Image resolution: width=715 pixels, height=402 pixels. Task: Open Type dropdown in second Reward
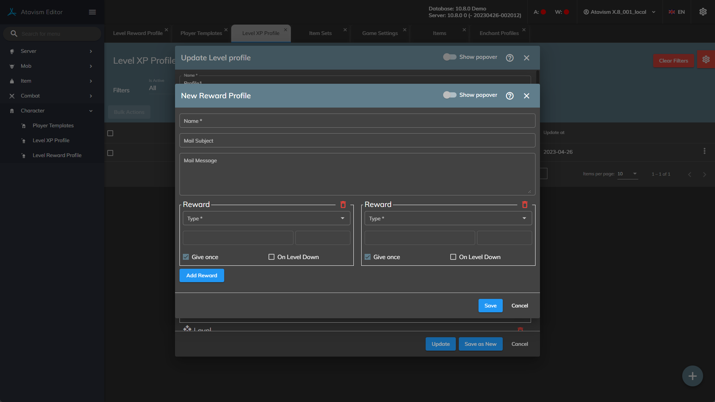click(448, 218)
